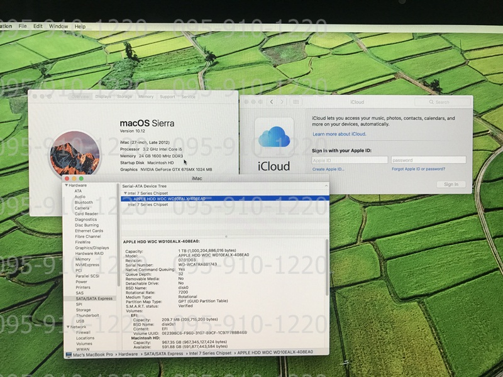This screenshot has width=503, height=377.
Task: Click the Sign In button
Action: click(451, 184)
